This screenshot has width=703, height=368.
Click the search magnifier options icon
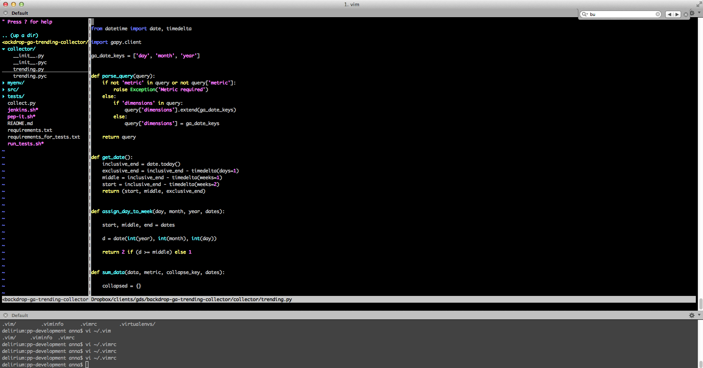(585, 14)
